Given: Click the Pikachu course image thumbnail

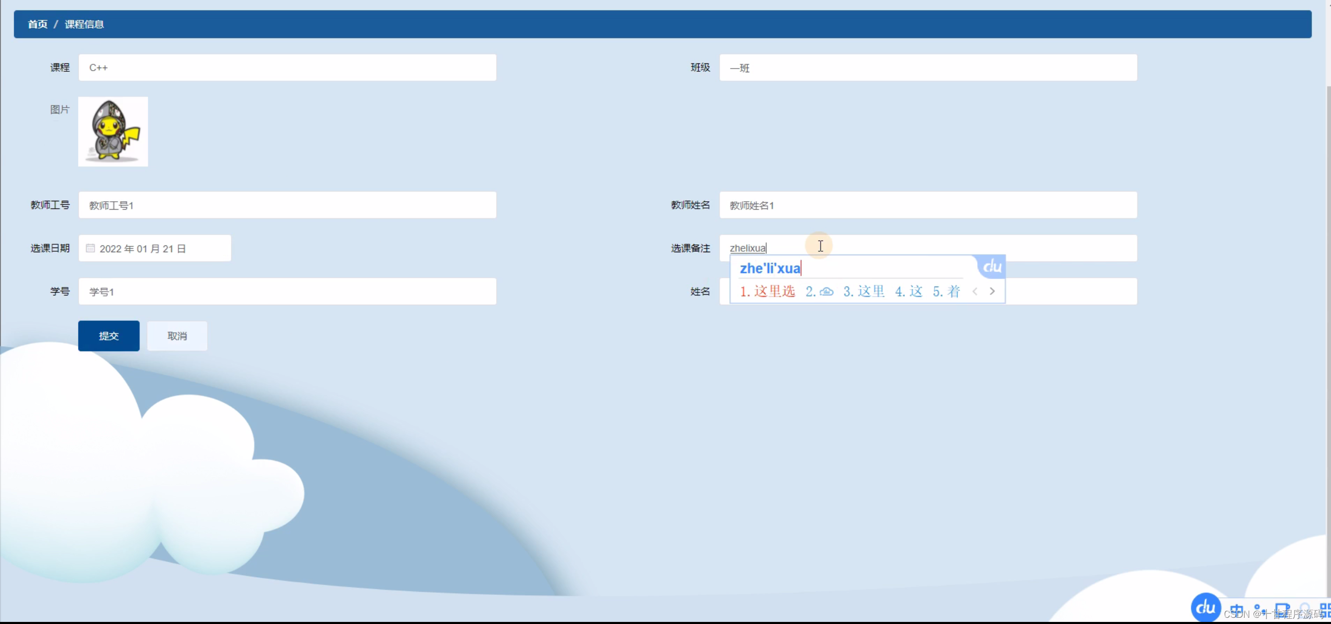Looking at the screenshot, I should [x=113, y=132].
